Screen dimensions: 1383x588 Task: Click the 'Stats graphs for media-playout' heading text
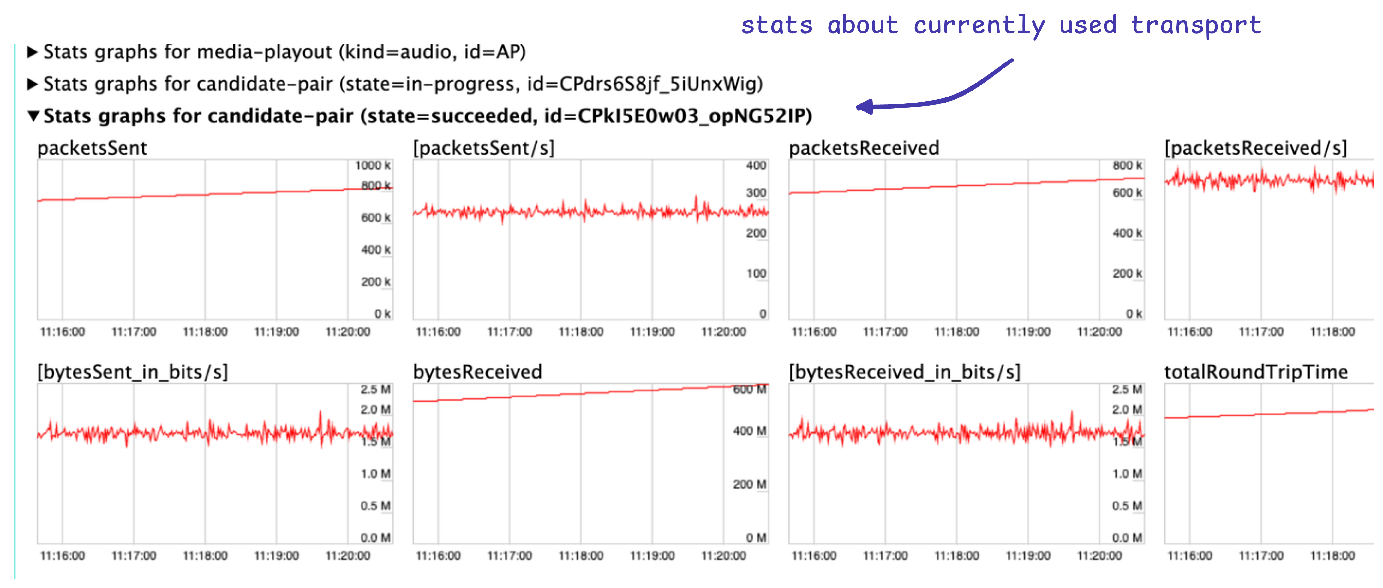(284, 52)
